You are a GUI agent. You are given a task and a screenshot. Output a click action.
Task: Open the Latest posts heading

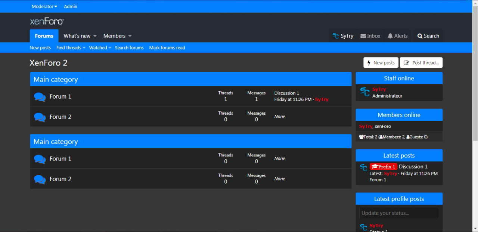click(x=399, y=156)
